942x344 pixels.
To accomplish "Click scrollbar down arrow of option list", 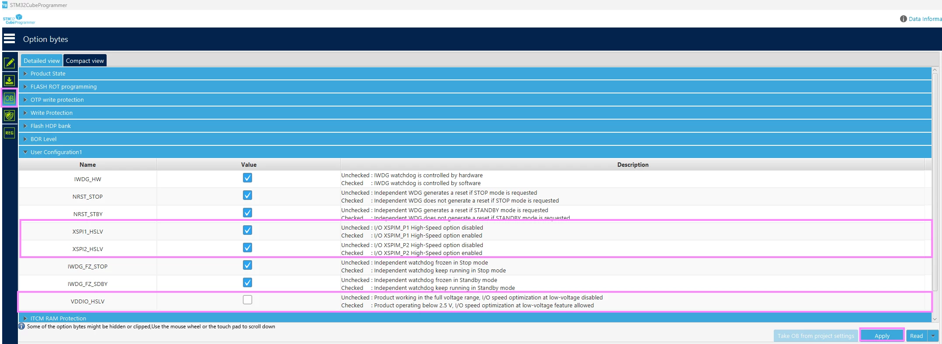I will coord(935,319).
